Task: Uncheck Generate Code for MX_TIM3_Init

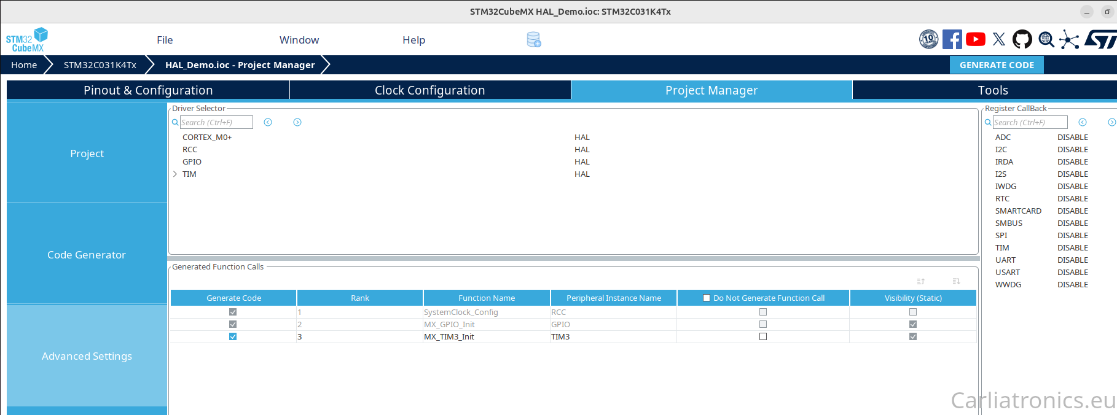Action: [x=233, y=336]
